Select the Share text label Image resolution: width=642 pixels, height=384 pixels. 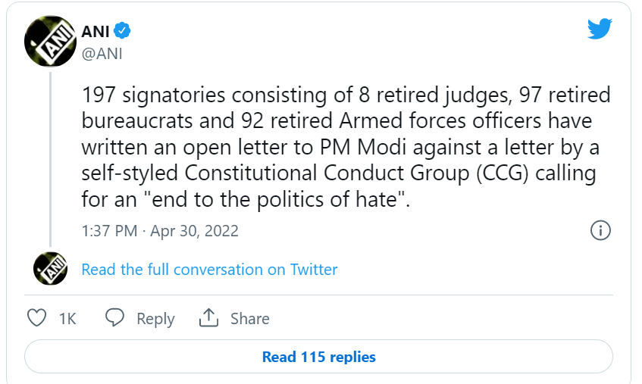[x=249, y=319]
